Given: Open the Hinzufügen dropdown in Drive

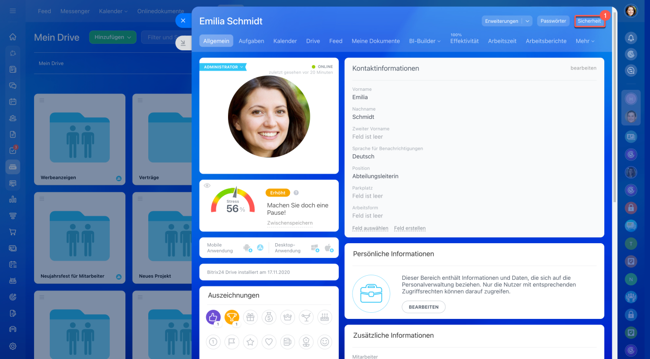Looking at the screenshot, I should [113, 37].
